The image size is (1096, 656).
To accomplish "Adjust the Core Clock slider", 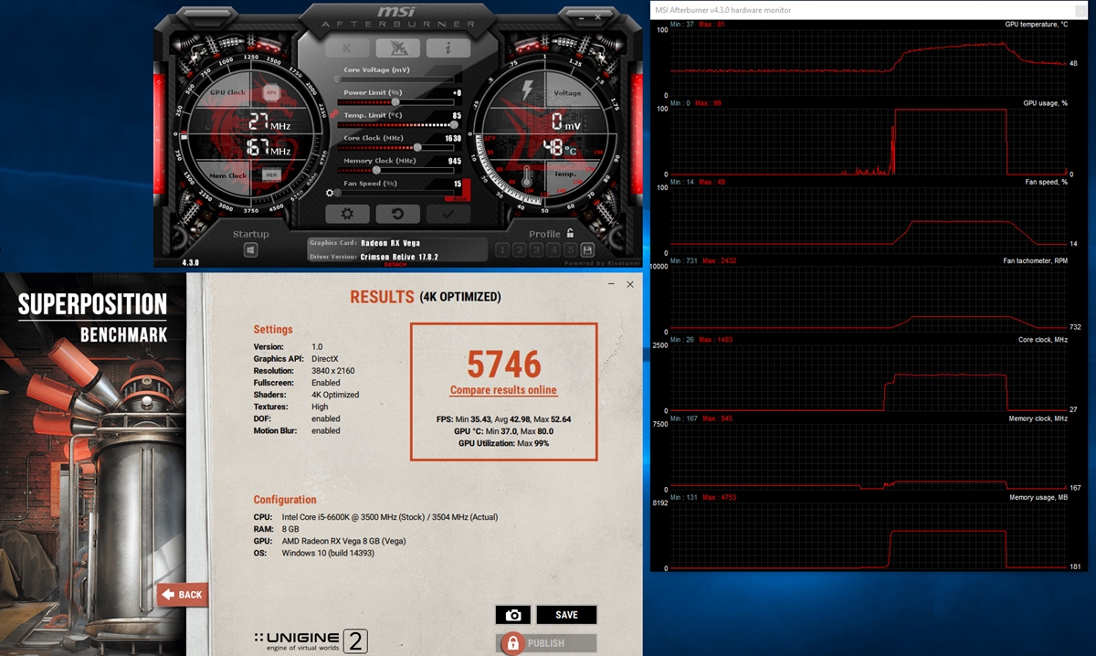I will (394, 147).
